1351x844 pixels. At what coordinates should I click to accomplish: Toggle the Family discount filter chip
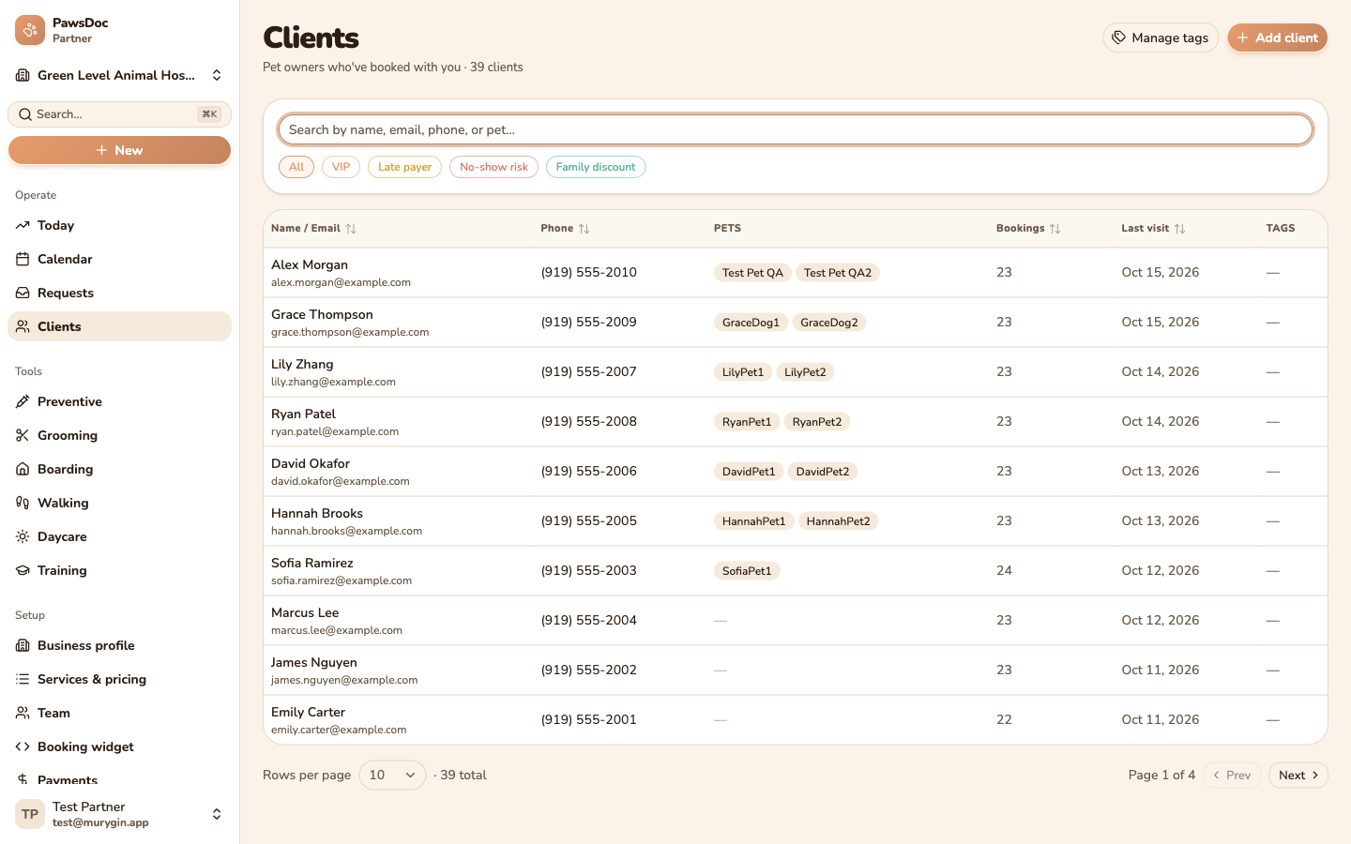coord(596,167)
